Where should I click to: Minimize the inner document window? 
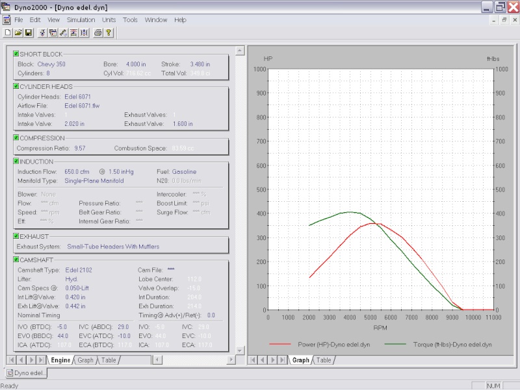[x=494, y=20]
